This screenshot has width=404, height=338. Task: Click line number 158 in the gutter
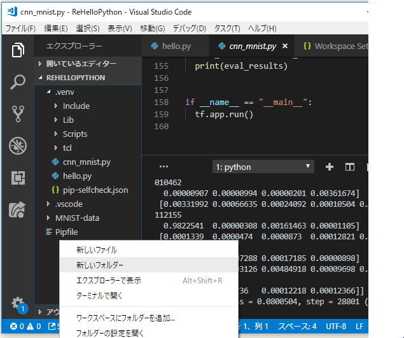tap(162, 102)
